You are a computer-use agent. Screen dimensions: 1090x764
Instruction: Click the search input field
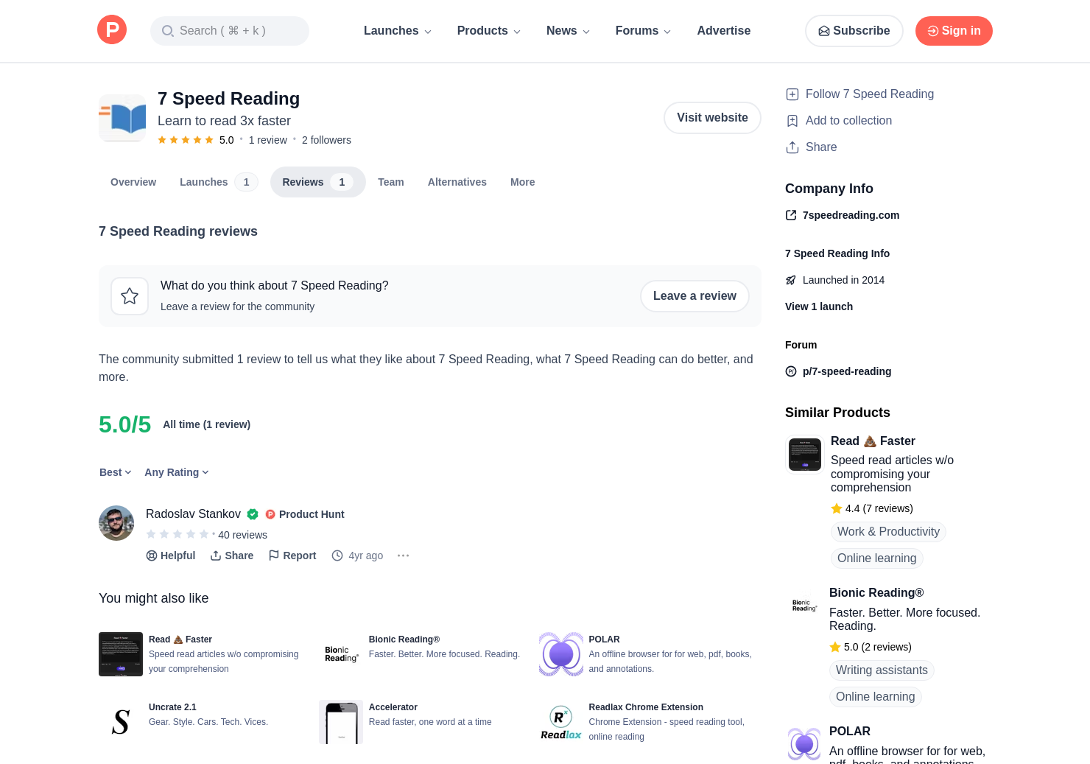(x=230, y=31)
